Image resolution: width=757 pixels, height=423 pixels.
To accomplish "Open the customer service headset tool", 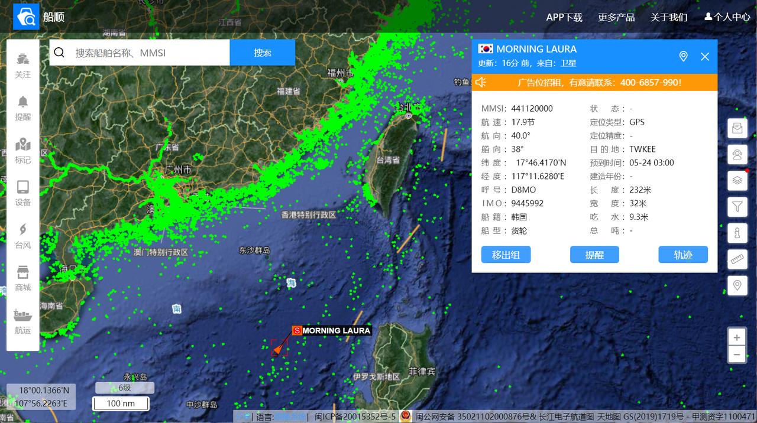I will pos(737,155).
